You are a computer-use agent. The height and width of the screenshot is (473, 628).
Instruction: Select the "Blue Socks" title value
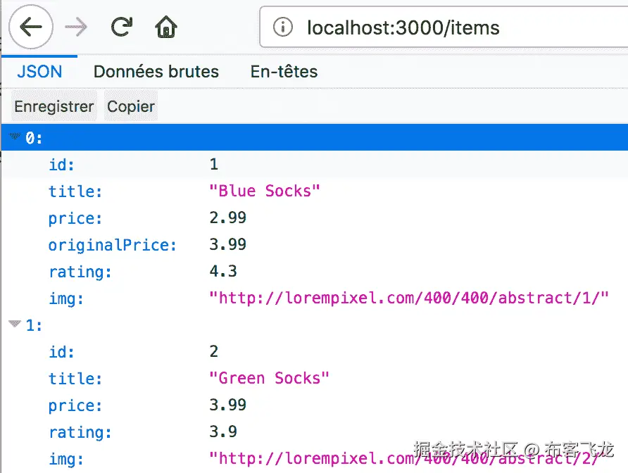(265, 191)
